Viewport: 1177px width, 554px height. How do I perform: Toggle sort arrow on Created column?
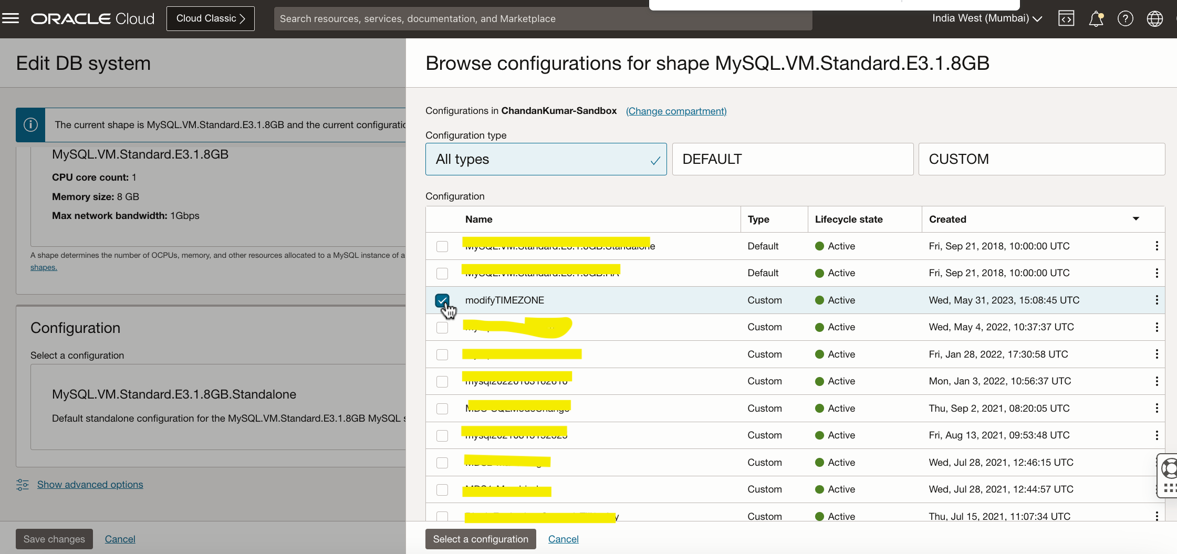click(x=1136, y=219)
